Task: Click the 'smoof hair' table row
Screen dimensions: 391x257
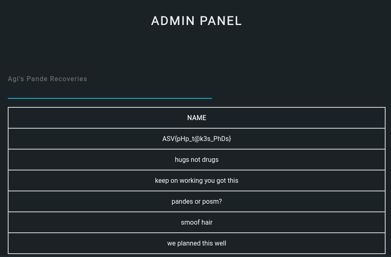Action: [x=196, y=222]
